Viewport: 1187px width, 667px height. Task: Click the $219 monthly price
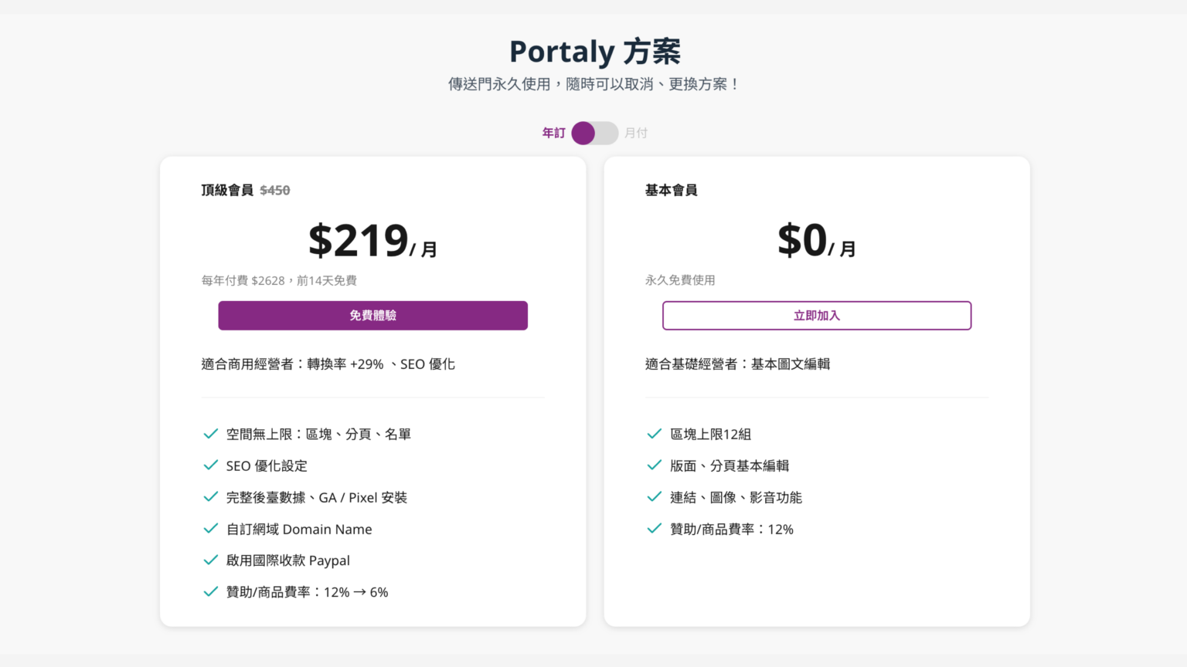coord(359,239)
